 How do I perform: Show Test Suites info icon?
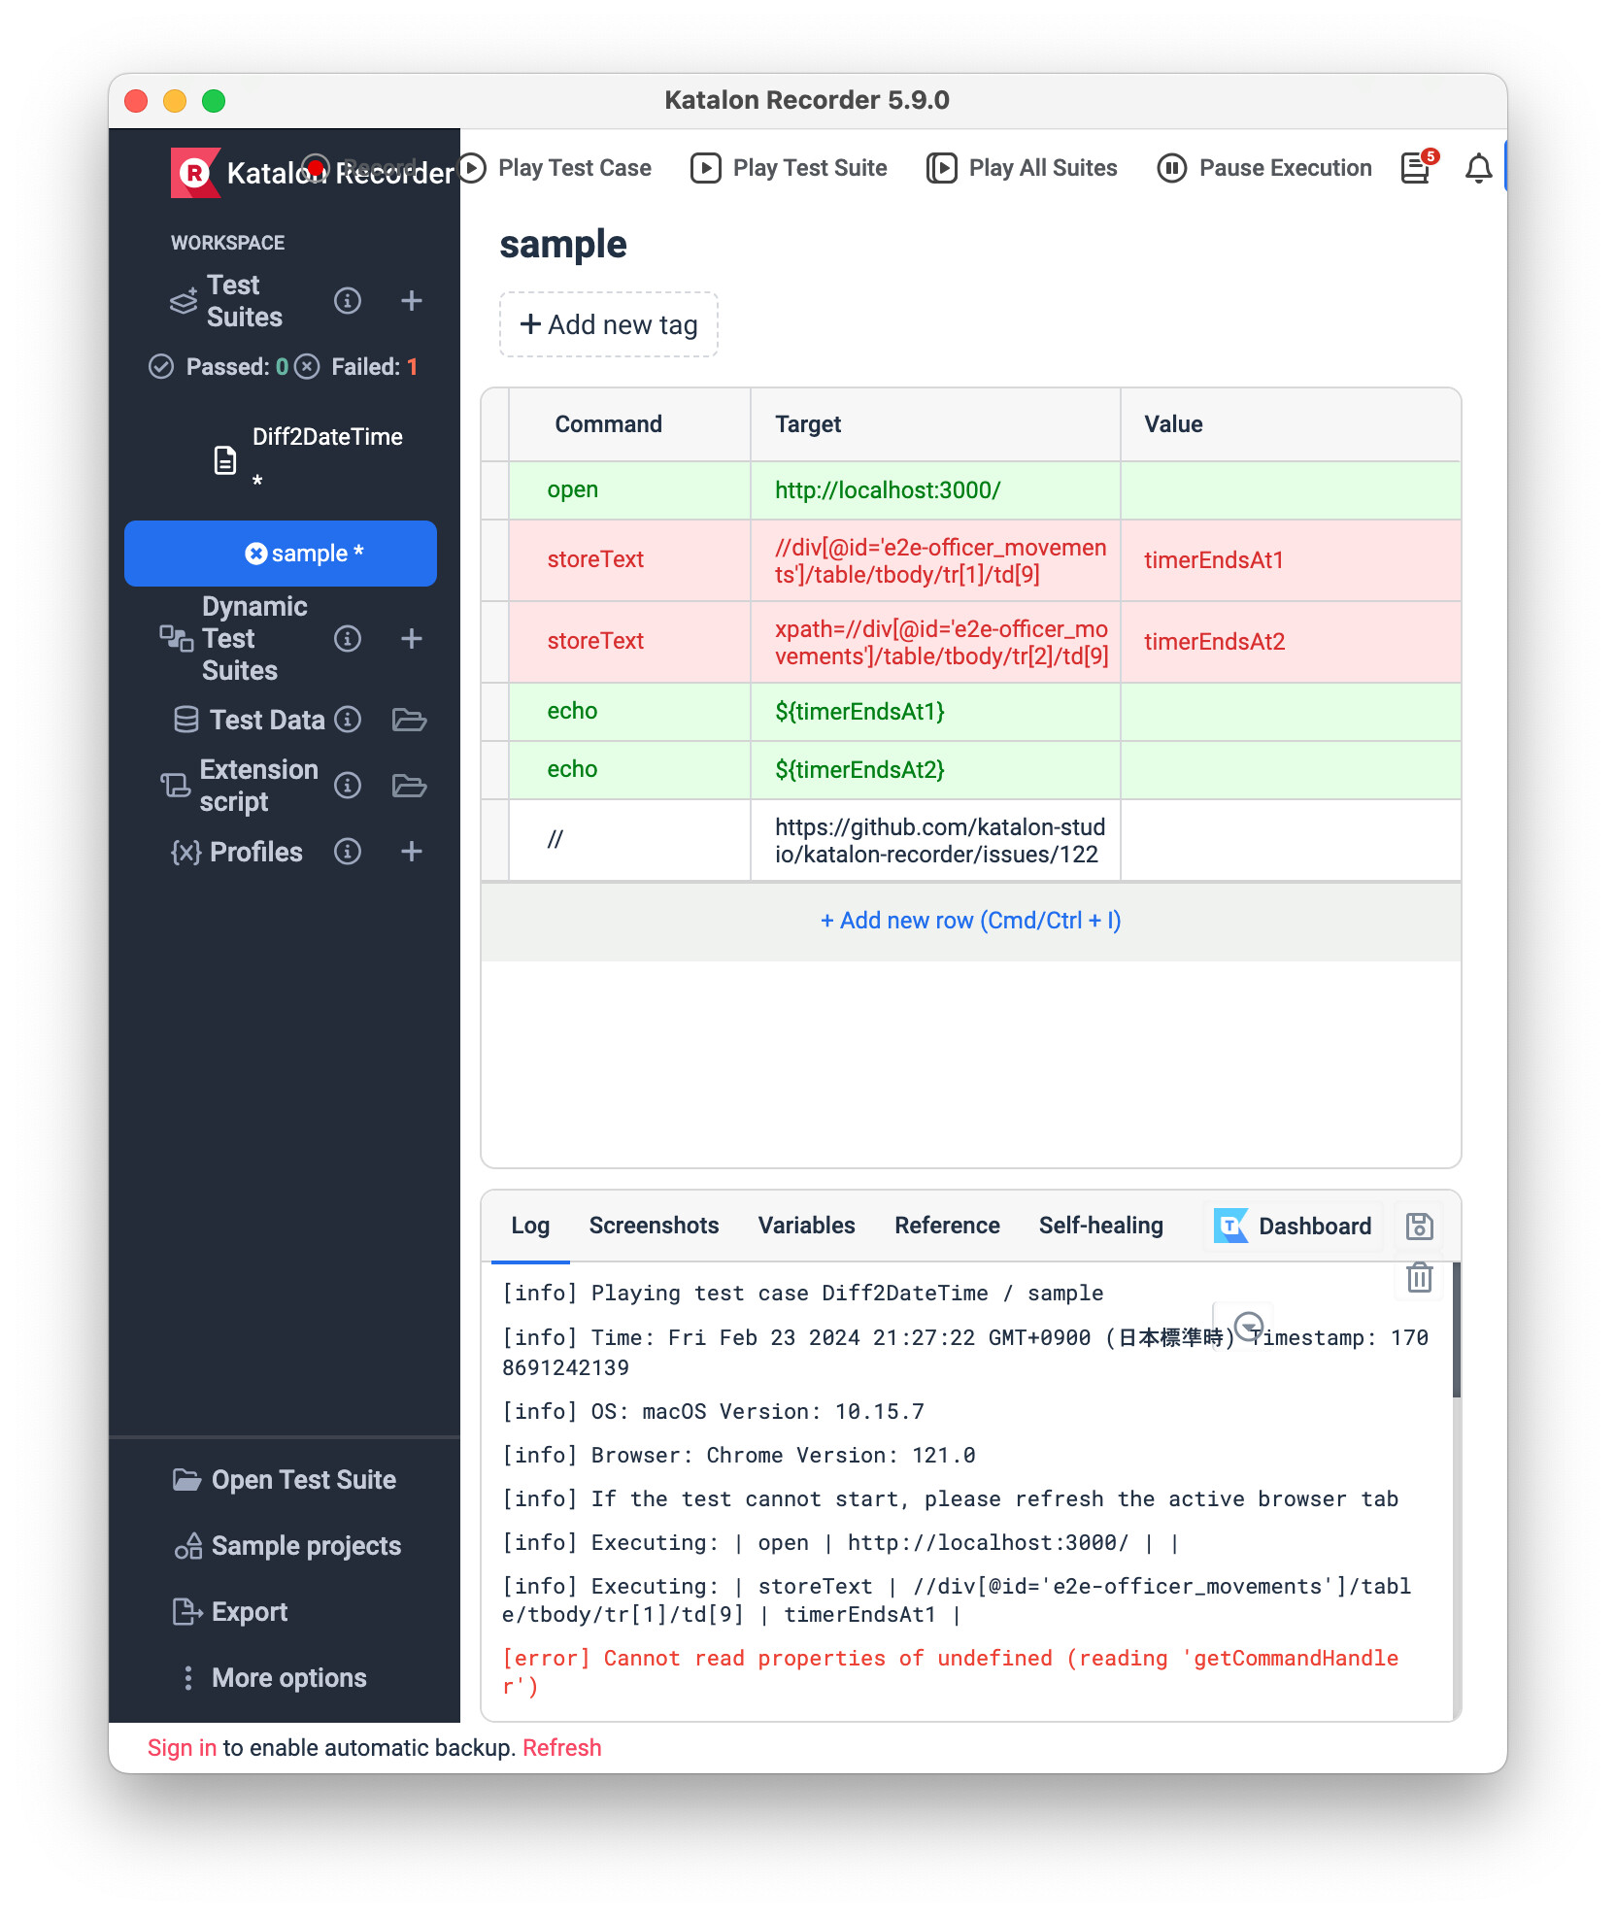pos(348,301)
